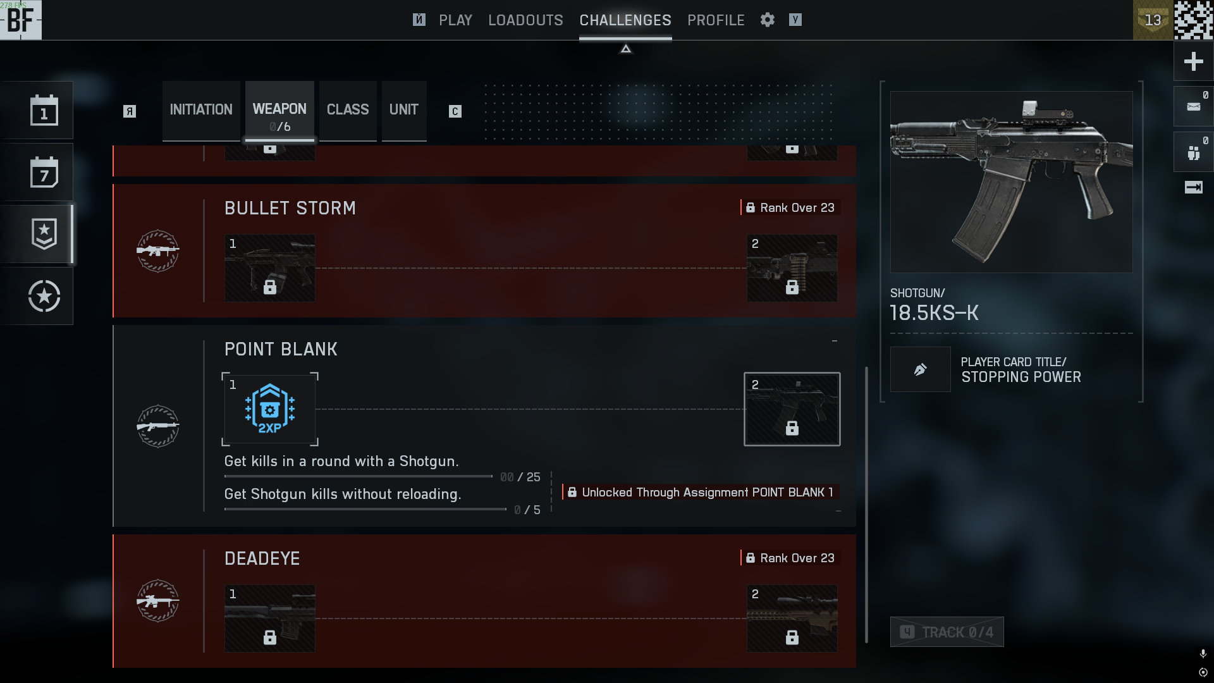Open the daily challenges calendar icon
This screenshot has width=1214, height=683.
click(x=44, y=110)
